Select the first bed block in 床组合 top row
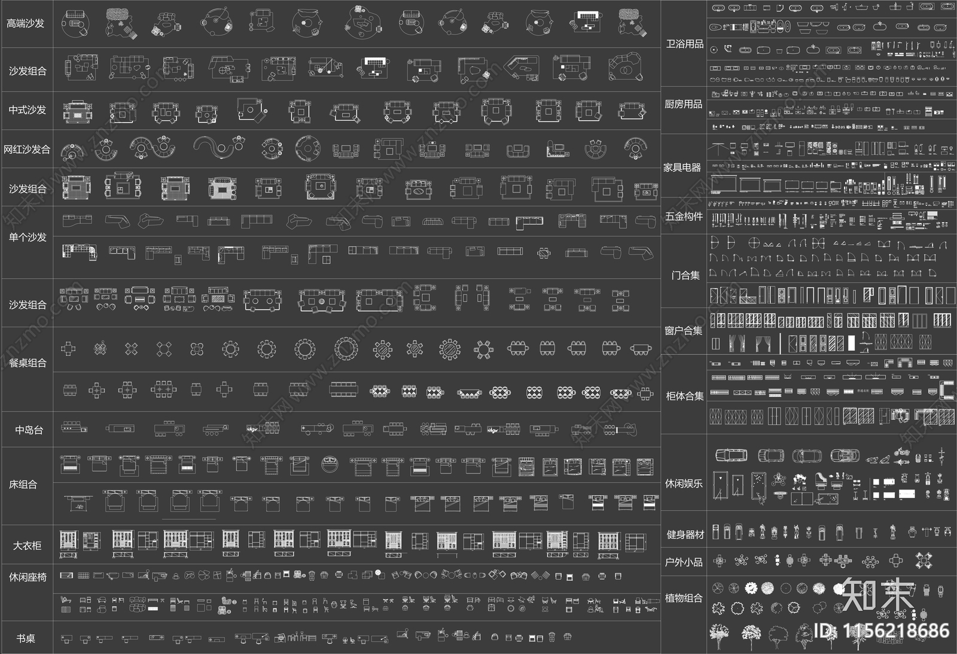This screenshot has width=957, height=654. pyautogui.click(x=69, y=464)
